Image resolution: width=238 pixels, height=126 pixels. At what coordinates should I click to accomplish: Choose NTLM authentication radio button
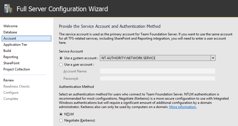point(61,114)
